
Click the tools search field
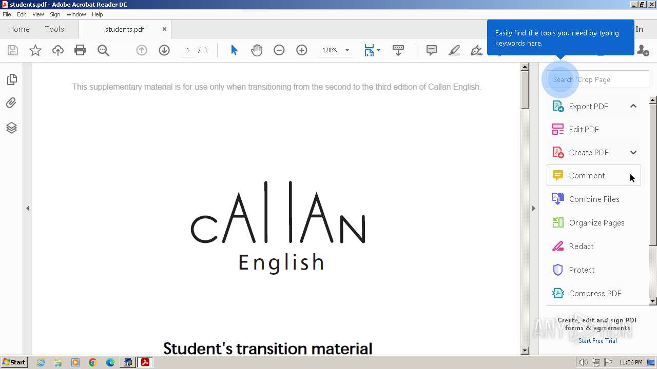pos(597,79)
